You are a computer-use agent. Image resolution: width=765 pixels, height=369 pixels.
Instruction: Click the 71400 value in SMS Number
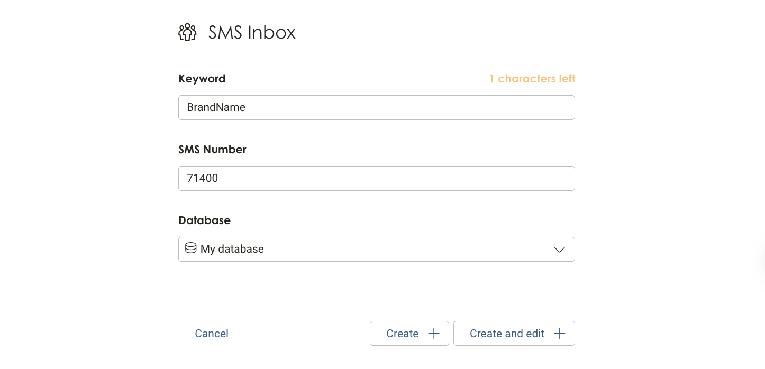(203, 178)
